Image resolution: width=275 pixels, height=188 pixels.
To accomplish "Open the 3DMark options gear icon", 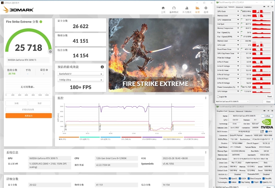I will [206, 8].
